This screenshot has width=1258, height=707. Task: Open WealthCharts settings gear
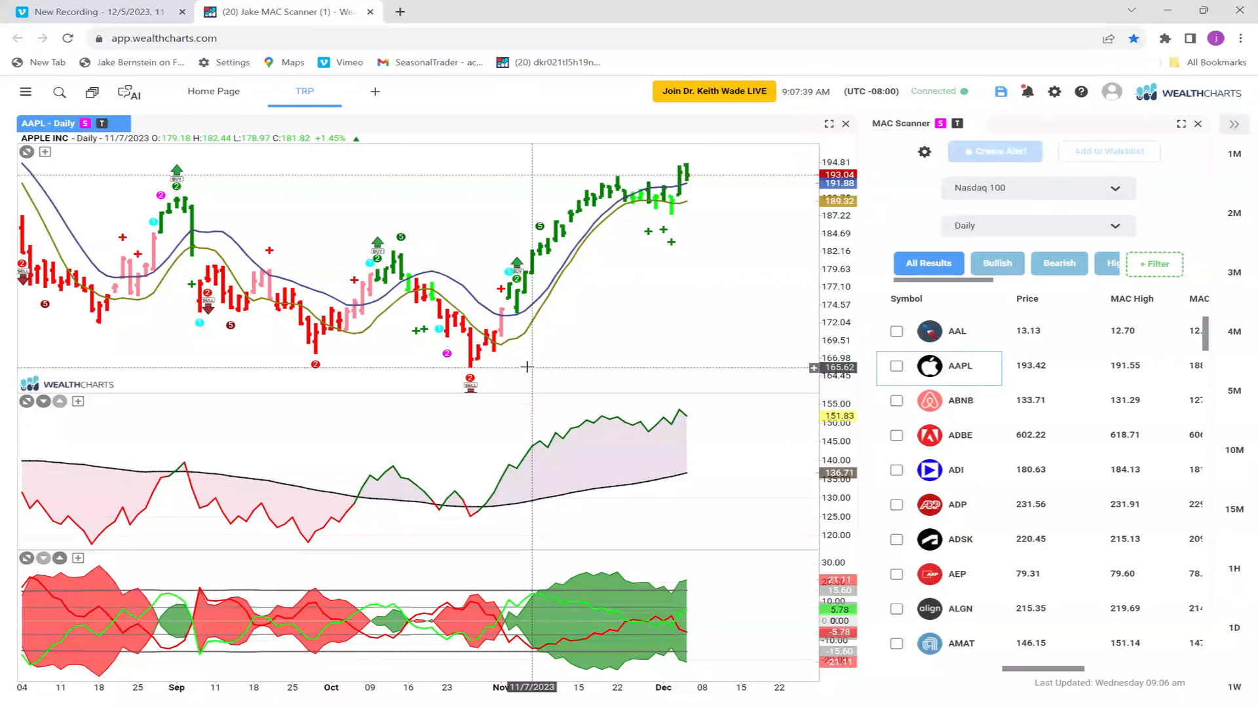pos(1054,92)
